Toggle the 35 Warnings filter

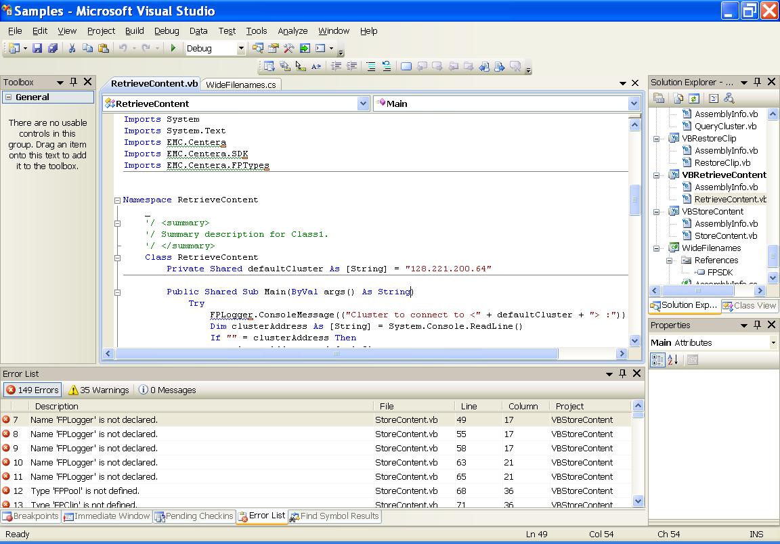pyautogui.click(x=98, y=390)
